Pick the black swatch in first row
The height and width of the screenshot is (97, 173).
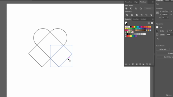click(131, 27)
